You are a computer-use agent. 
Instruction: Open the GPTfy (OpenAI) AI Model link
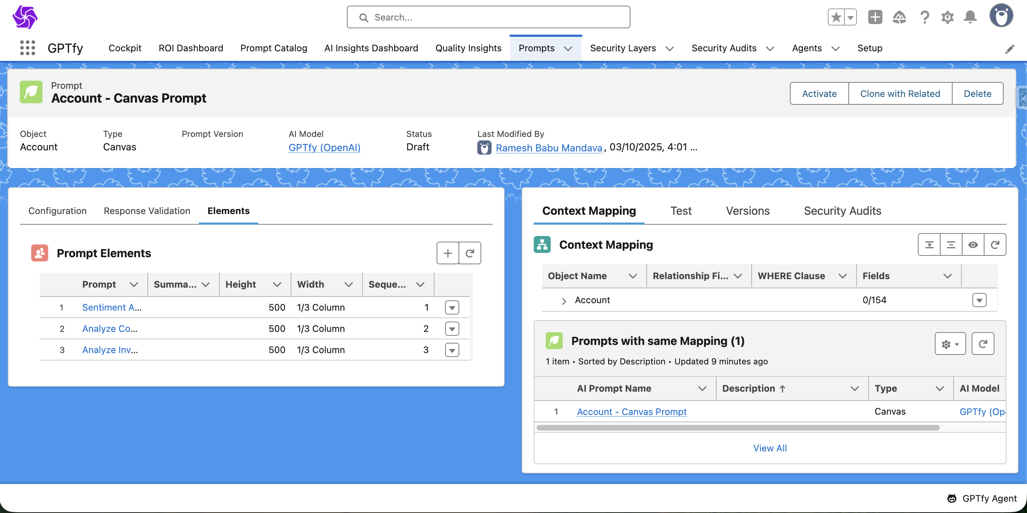tap(324, 148)
